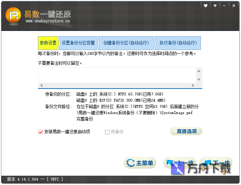Screen dimensions: 241x185
Task: Click the remark box horizontal scrollbar track
Action: click(x=117, y=85)
